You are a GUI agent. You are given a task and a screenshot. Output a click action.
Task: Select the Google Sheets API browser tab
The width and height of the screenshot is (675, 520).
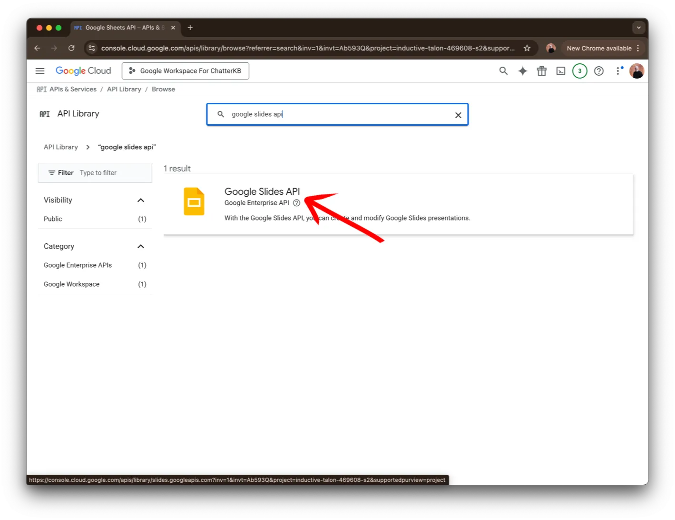pyautogui.click(x=125, y=28)
